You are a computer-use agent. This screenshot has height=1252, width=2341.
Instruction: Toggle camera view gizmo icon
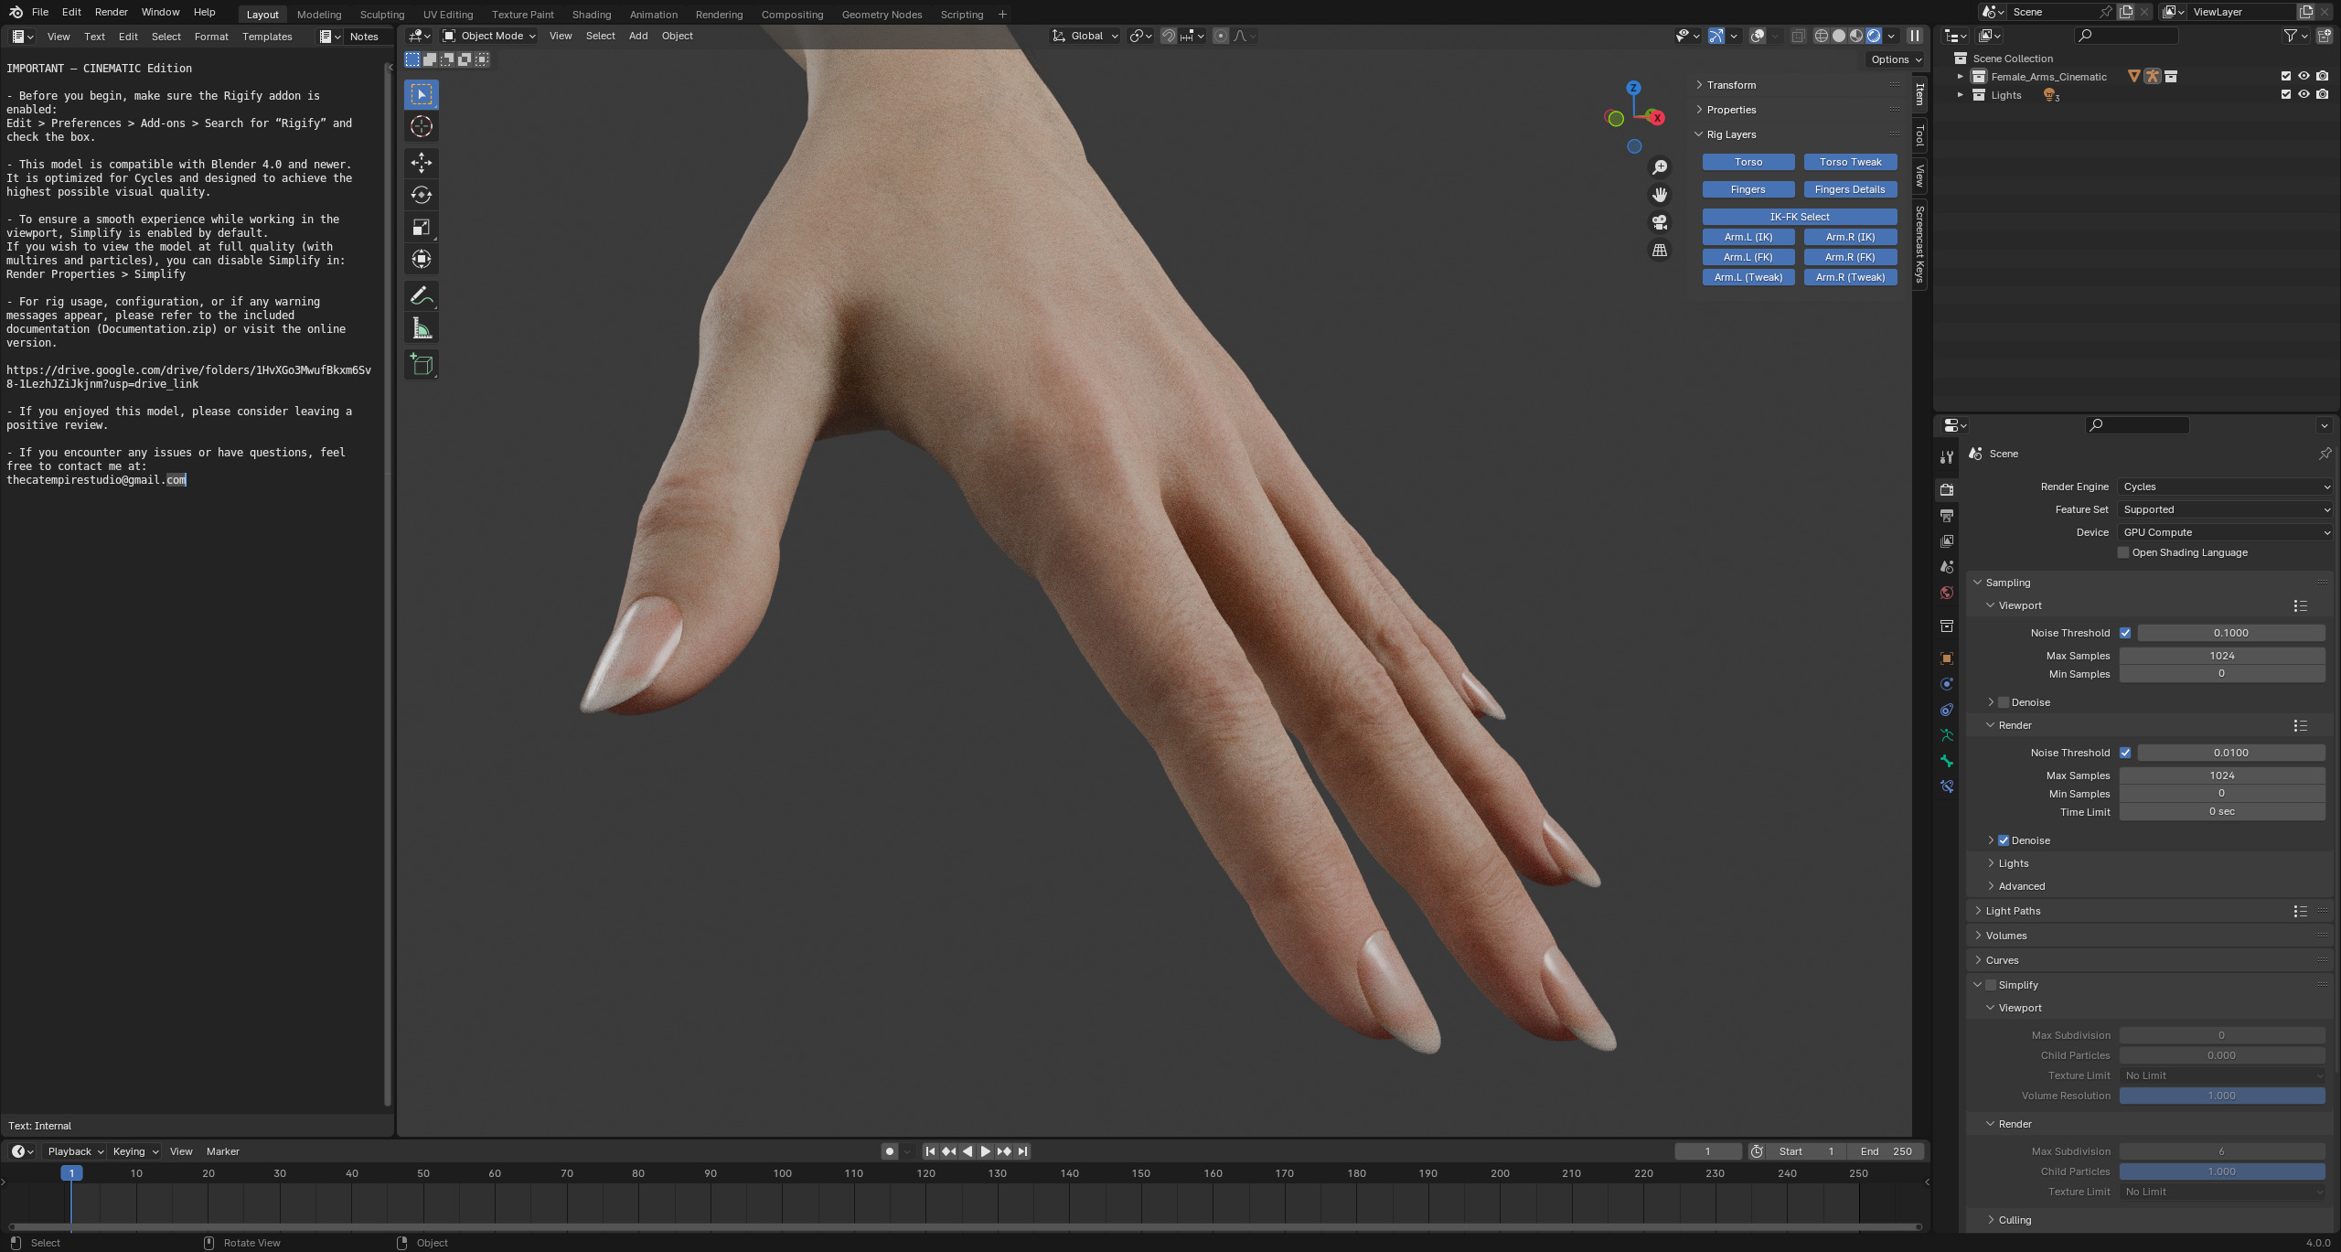pos(1660,222)
